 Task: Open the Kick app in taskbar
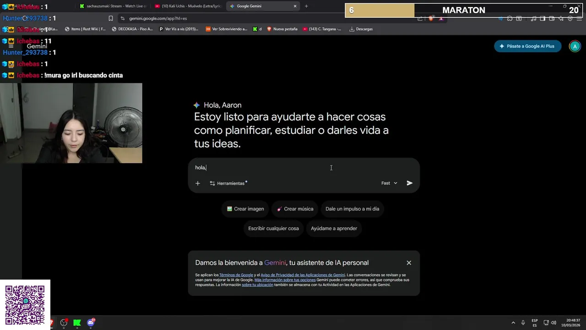[x=77, y=323]
